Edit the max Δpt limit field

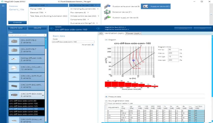pyautogui.click(x=173, y=60)
